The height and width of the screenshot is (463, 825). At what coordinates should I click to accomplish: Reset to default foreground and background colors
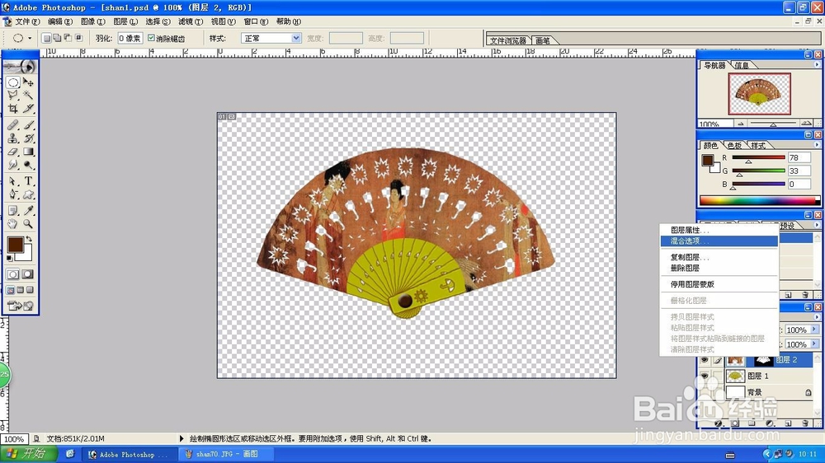pos(9,258)
